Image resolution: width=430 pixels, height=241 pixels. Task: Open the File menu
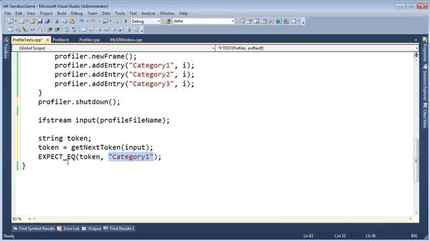click(x=7, y=13)
